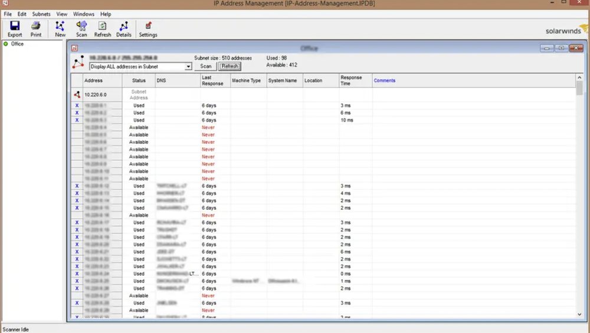Click the 1 ms response time cell
The height and width of the screenshot is (333, 590).
click(355, 281)
